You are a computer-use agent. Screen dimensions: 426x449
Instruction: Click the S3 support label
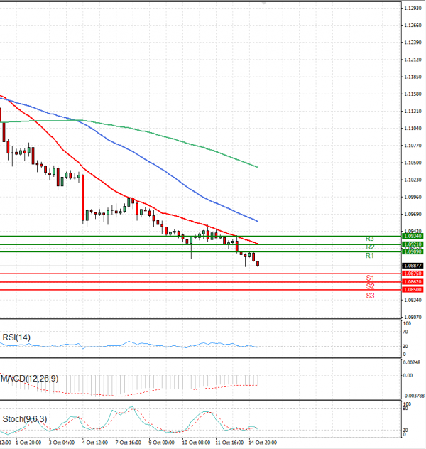pos(370,296)
